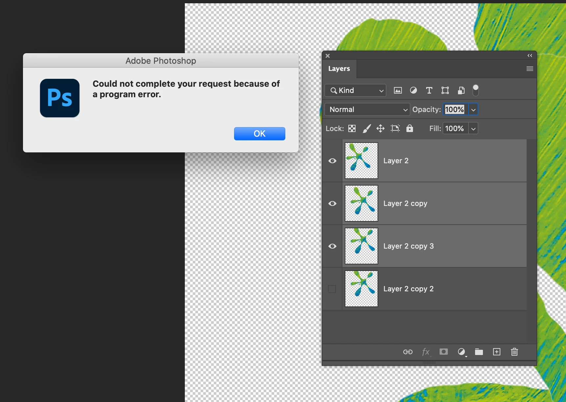Click the Kind filter search magnifier icon

pyautogui.click(x=334, y=90)
